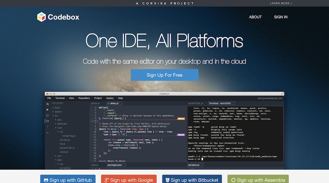Go to the ABOUT page
329x183 pixels.
tap(255, 17)
